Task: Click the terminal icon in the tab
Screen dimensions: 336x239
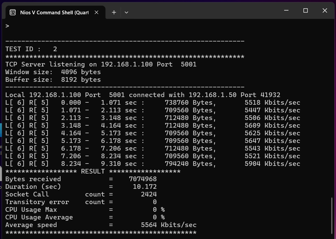Action: coord(13,12)
